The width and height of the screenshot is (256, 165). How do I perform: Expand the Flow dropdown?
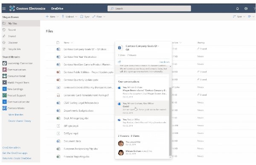tap(99, 17)
